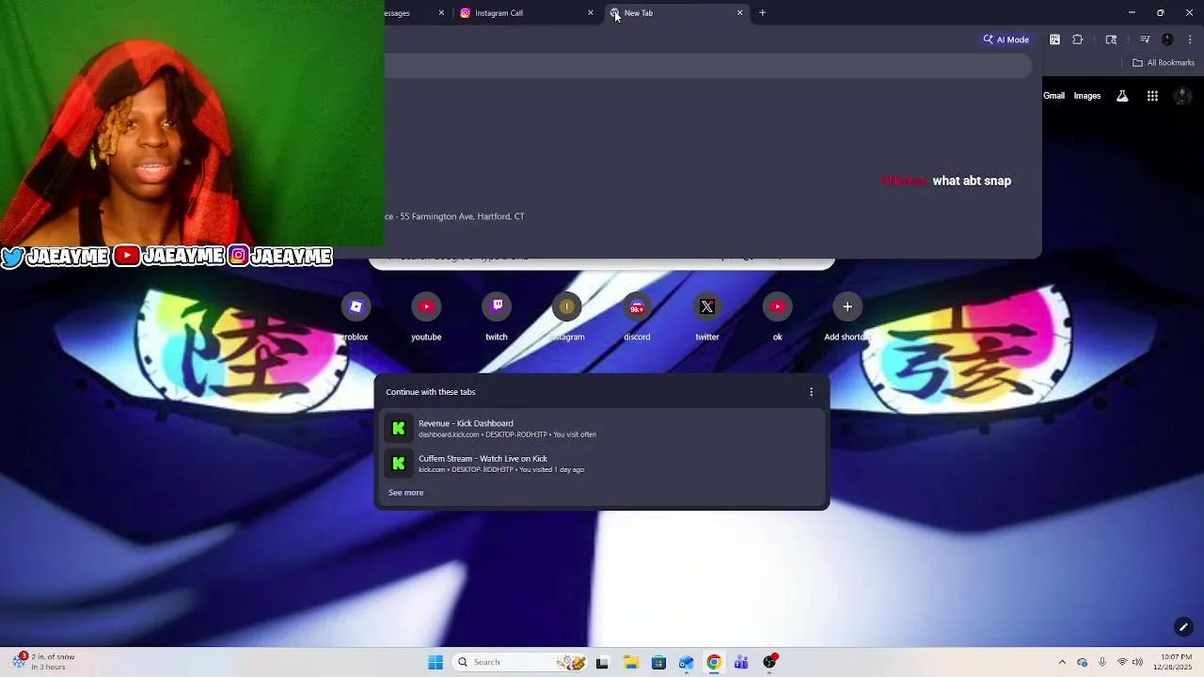Screen dimensions: 1204x677
Task: Click the '55 Farmington Ave, Hartford, CT' text
Action: coord(462,216)
